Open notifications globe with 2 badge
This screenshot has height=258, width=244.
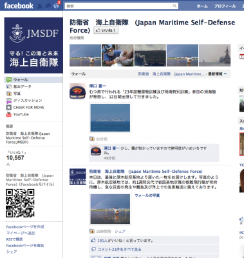click(57, 6)
